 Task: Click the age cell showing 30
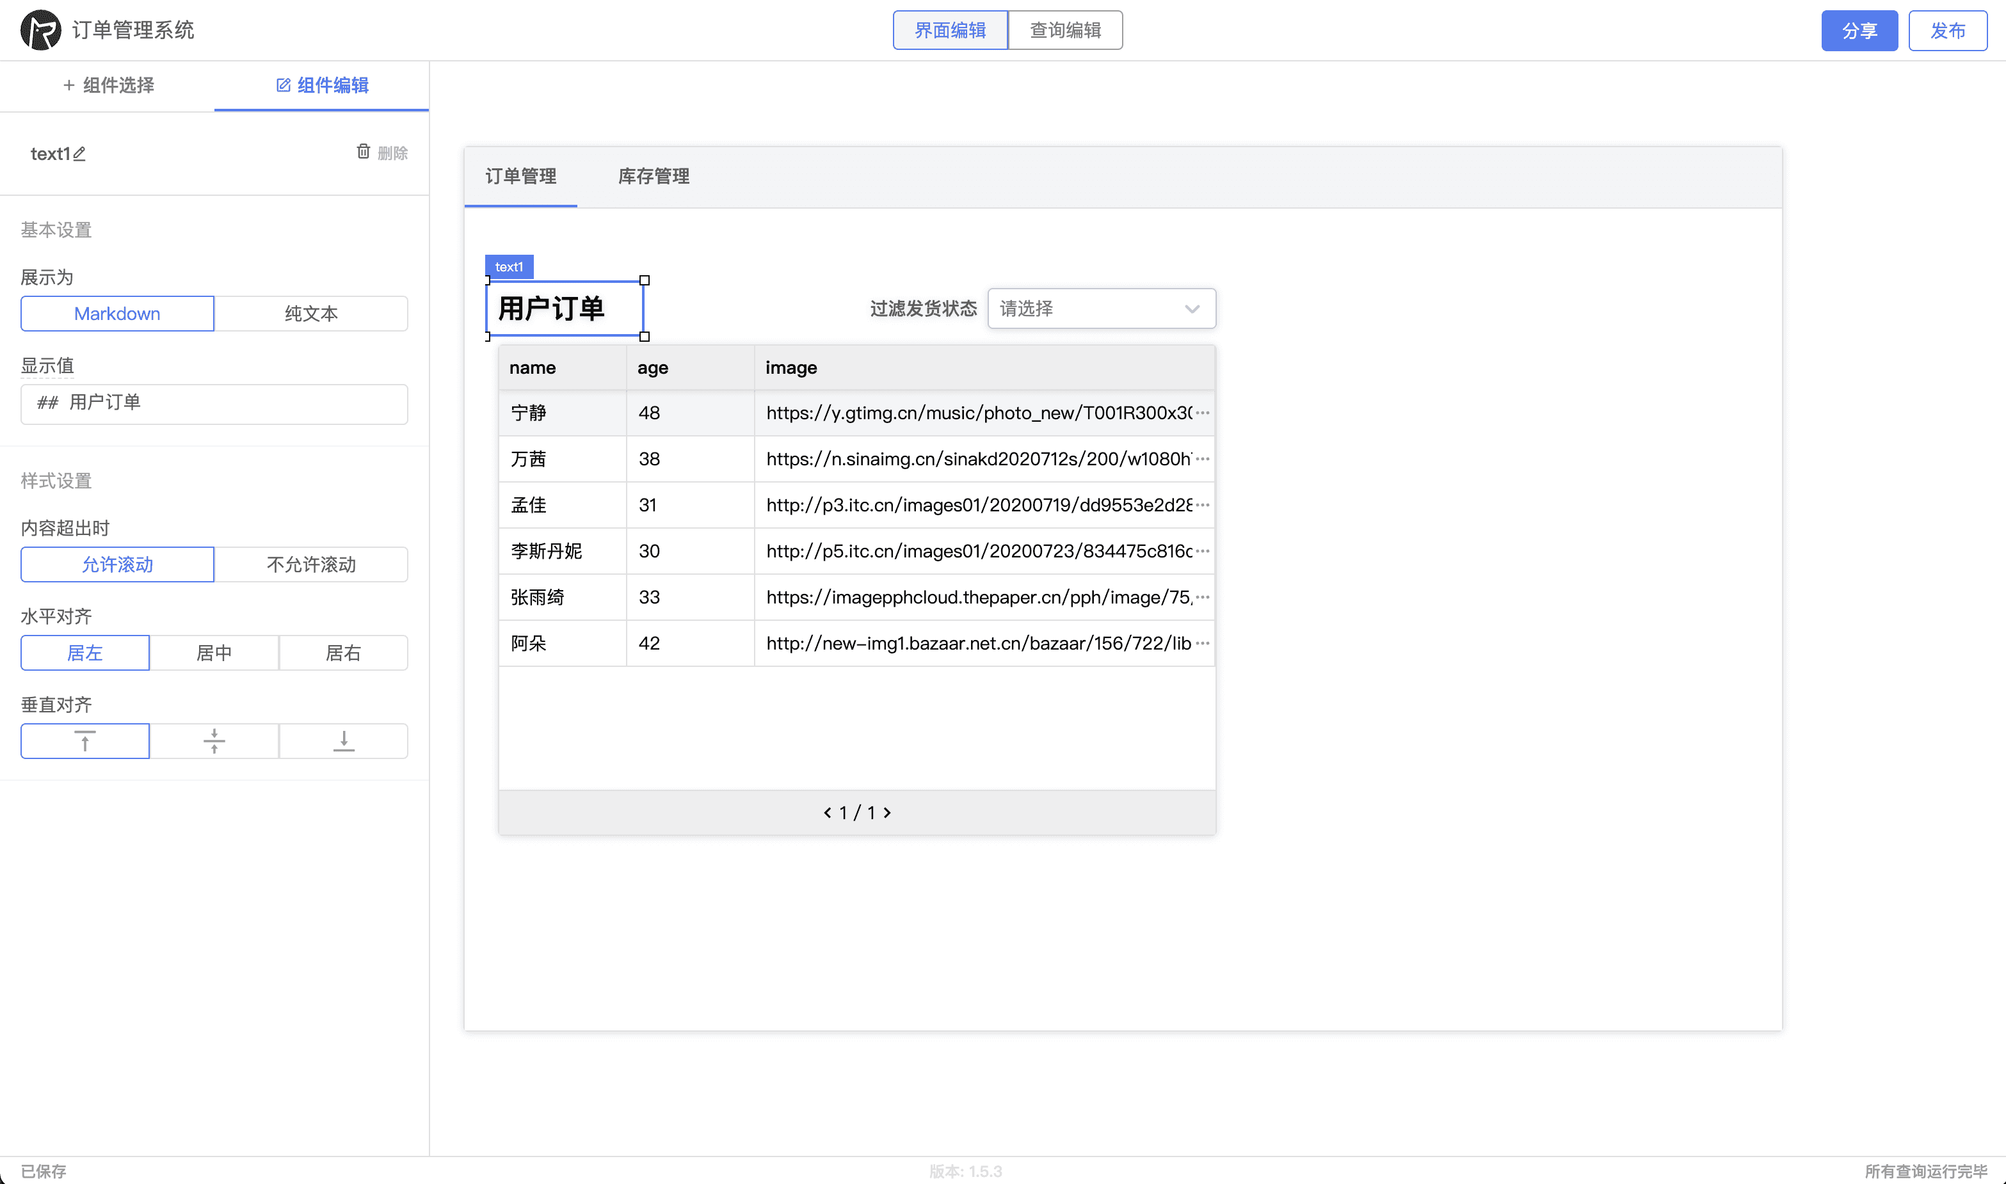[691, 551]
